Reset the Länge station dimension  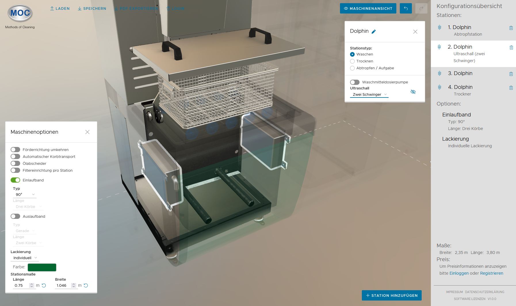tap(44, 286)
